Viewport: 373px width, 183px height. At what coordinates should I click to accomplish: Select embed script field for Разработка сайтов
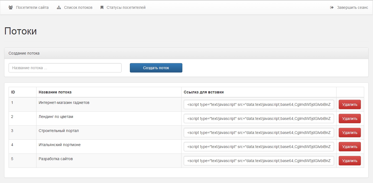[x=259, y=161]
